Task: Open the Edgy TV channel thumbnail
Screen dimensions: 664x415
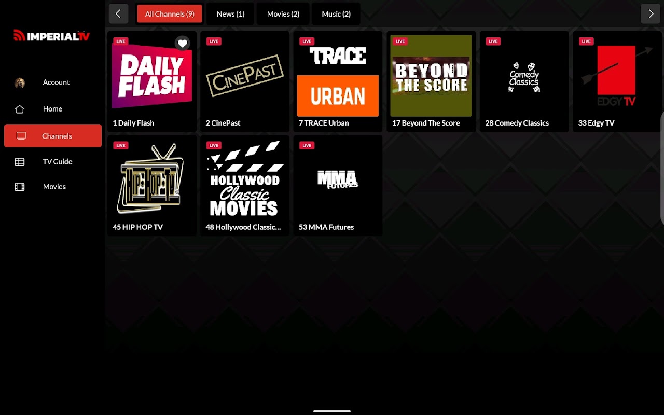Action: click(x=617, y=76)
